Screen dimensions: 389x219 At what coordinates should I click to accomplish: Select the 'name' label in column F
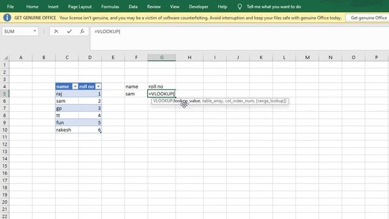136,86
